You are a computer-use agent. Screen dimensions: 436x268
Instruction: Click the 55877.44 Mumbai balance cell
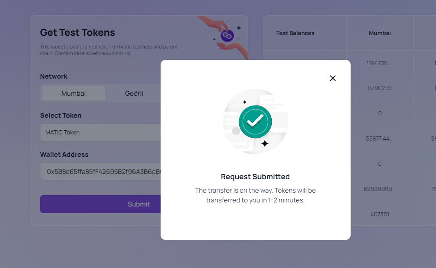pyautogui.click(x=380, y=138)
